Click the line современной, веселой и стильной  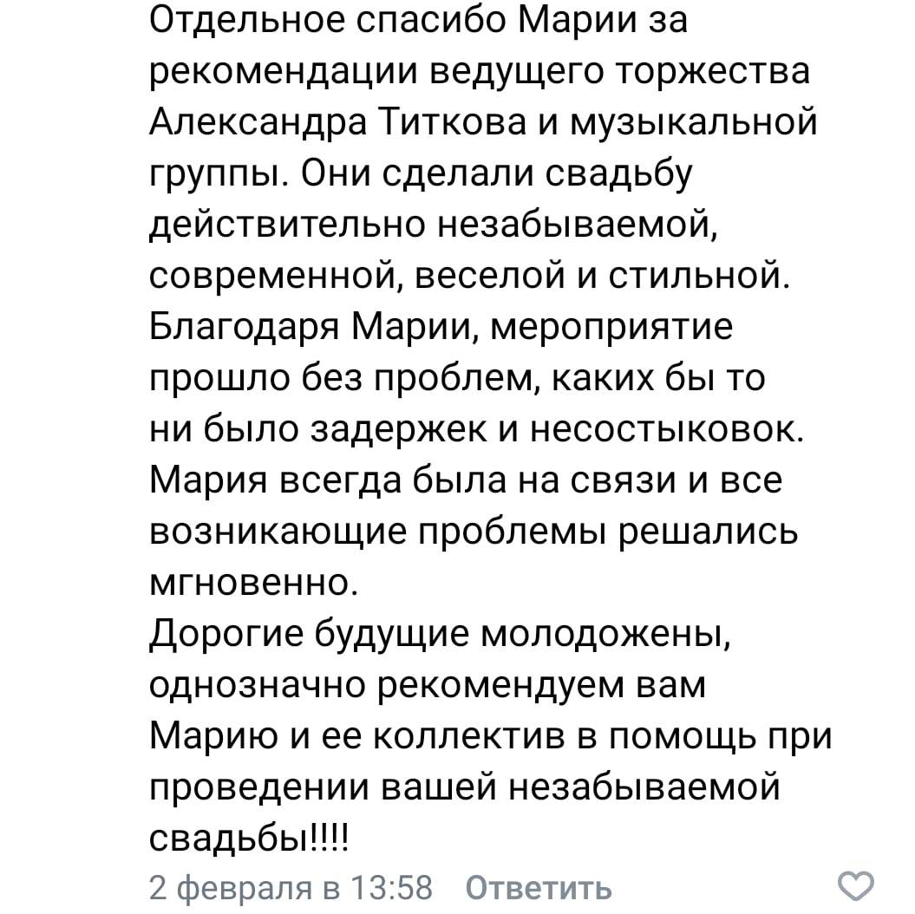pos(470,277)
